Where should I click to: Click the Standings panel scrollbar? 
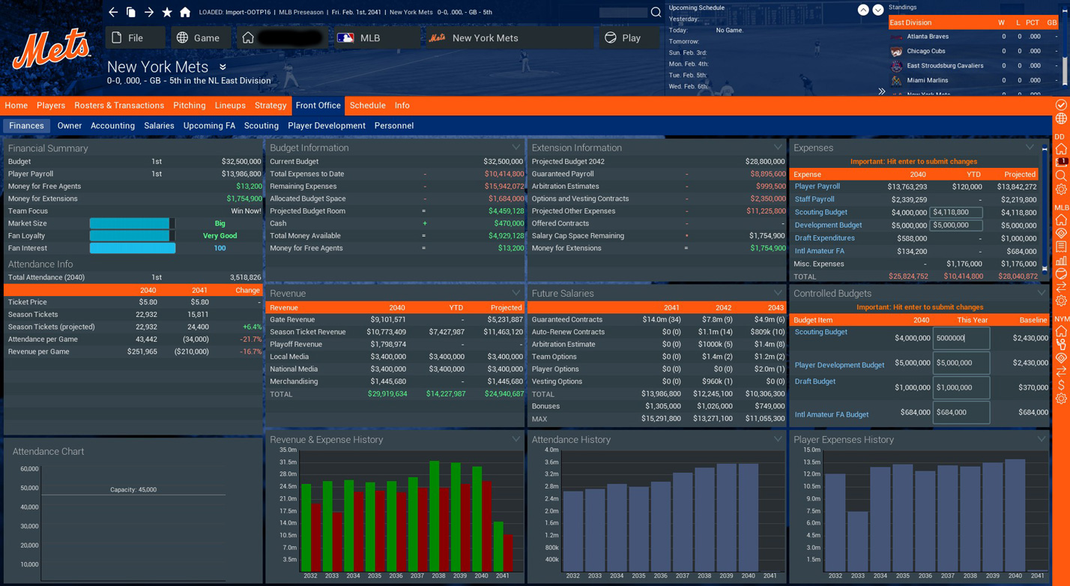click(x=1064, y=60)
